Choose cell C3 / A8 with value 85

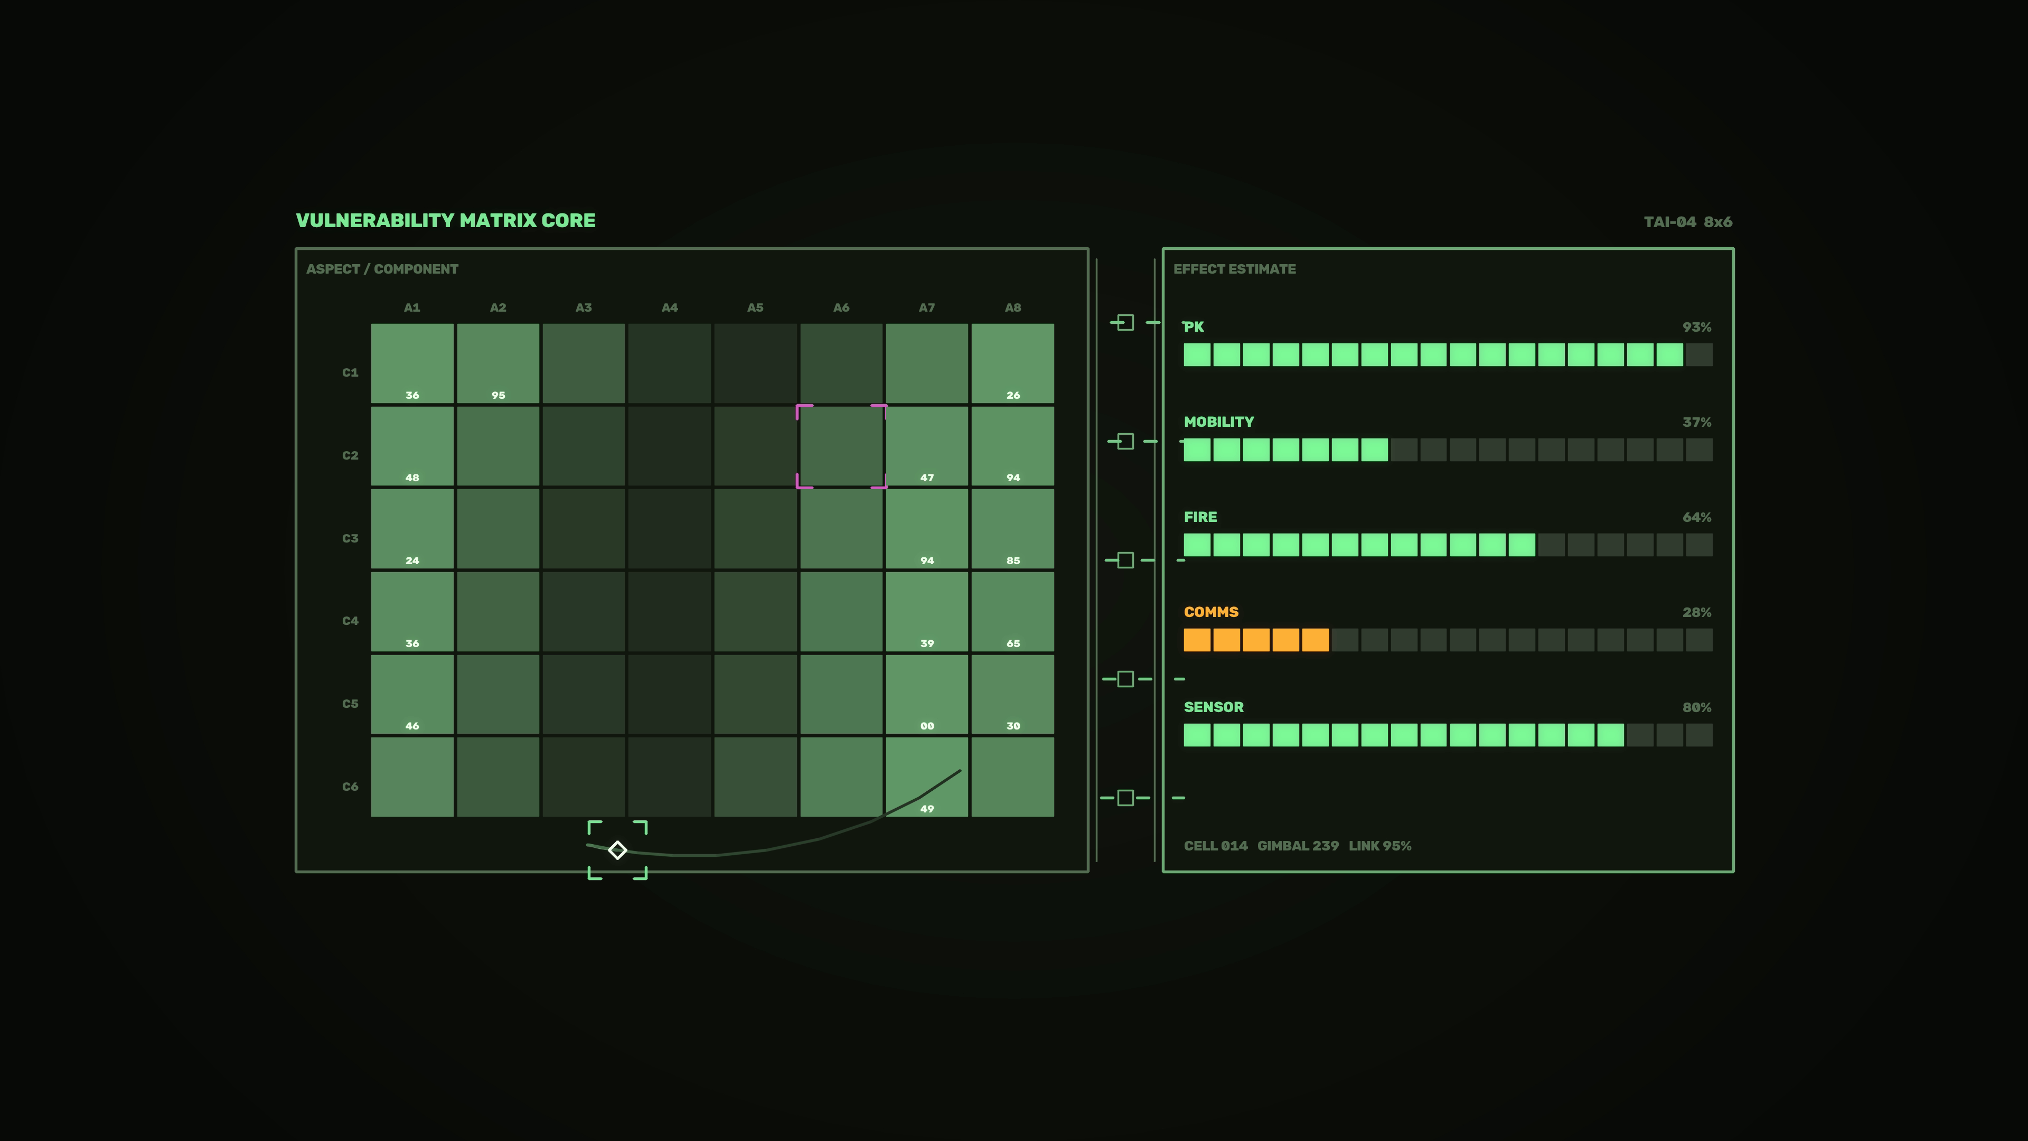click(1013, 529)
